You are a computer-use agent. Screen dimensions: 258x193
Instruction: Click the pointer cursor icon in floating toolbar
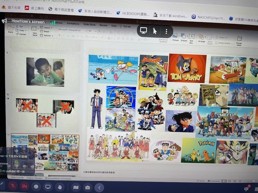(x=155, y=31)
